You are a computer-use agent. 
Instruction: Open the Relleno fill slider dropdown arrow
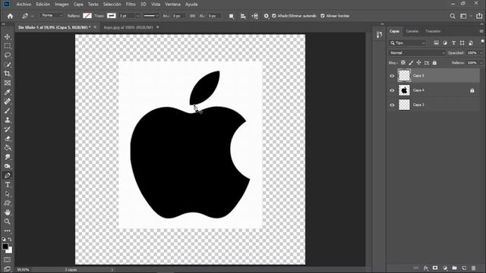click(481, 63)
